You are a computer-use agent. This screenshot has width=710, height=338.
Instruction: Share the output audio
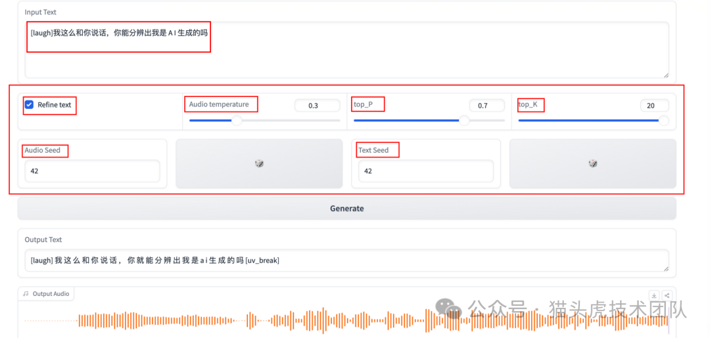pyautogui.click(x=667, y=295)
